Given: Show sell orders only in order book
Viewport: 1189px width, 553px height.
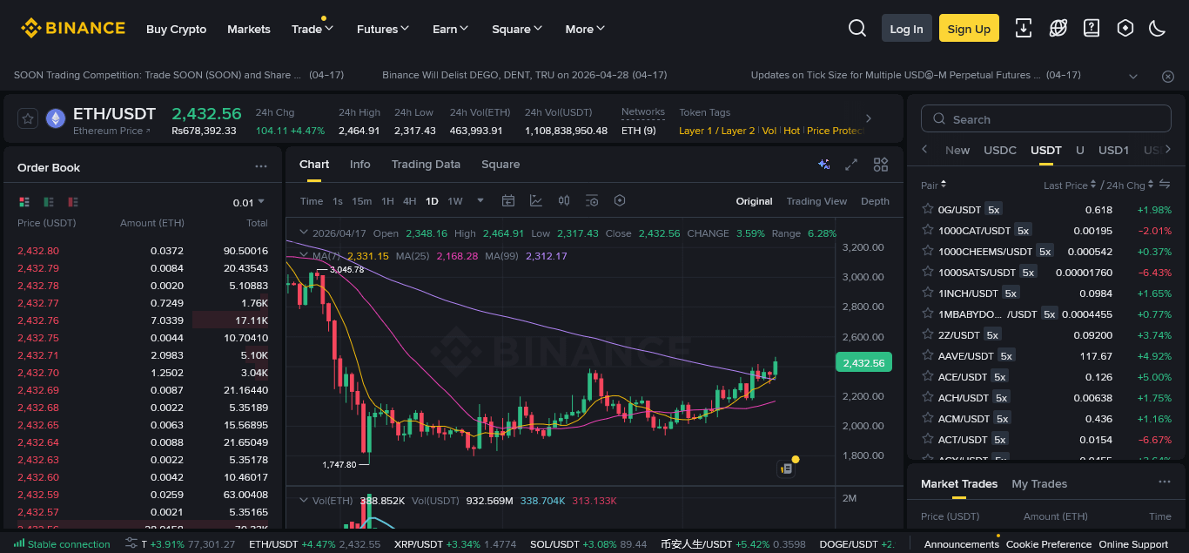Looking at the screenshot, I should tap(73, 202).
